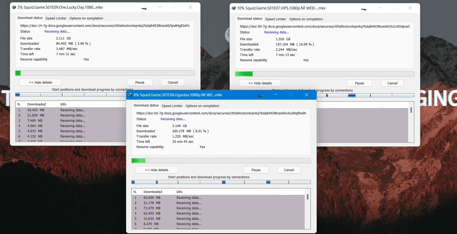This screenshot has width=457, height=234.
Task: Click the S01E09 googleusercontent download URL
Action: (x=105, y=26)
